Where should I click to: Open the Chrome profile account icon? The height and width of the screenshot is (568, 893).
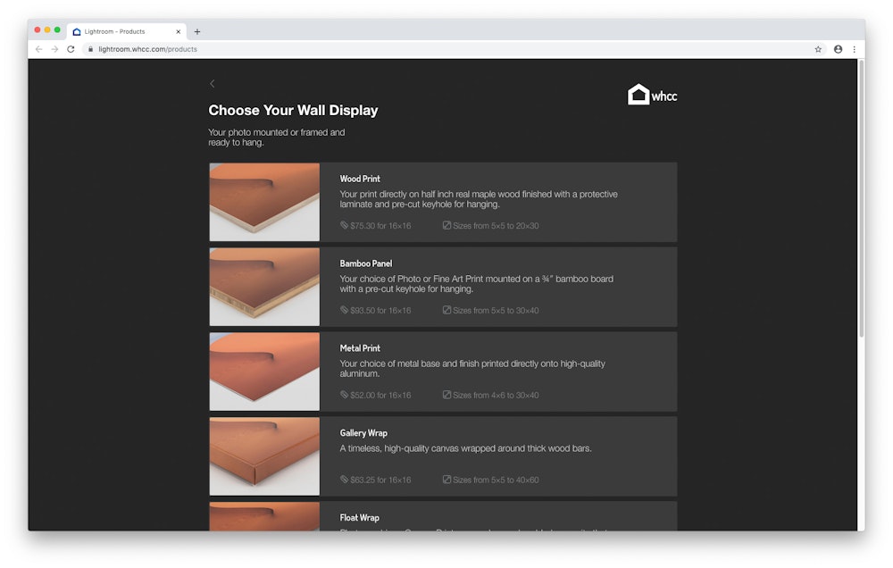pyautogui.click(x=838, y=49)
